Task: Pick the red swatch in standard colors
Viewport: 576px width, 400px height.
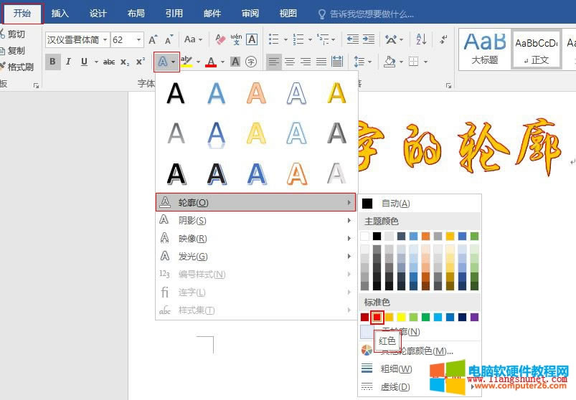Action: [377, 317]
